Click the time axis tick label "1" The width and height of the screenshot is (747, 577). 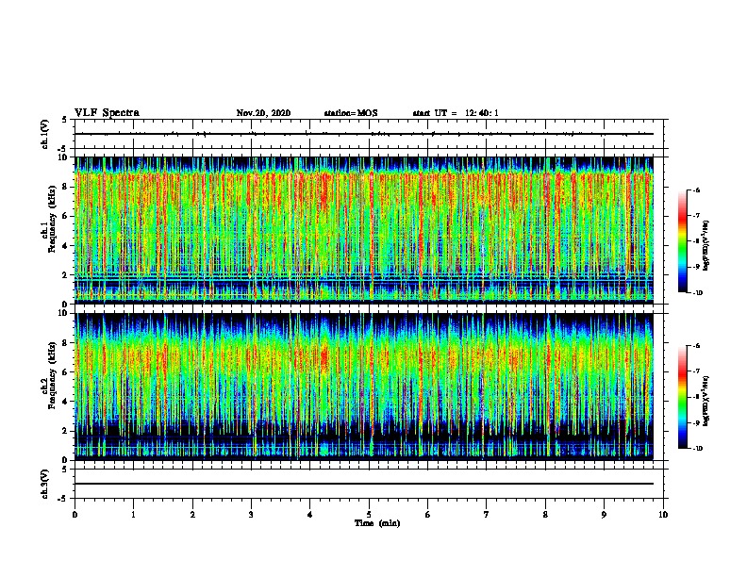(x=133, y=515)
